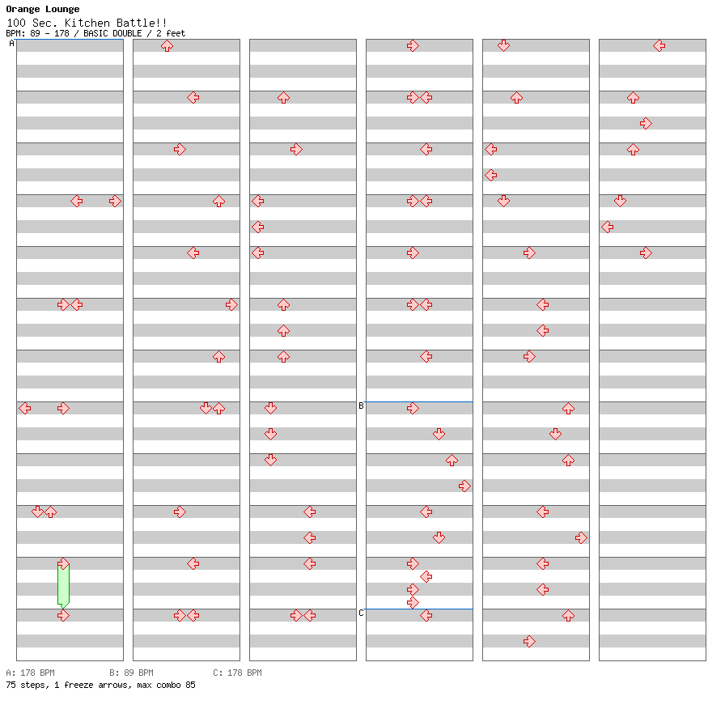The height and width of the screenshot is (709, 725).
Task: Click the left arrow atop the sixth column
Action: point(659,46)
